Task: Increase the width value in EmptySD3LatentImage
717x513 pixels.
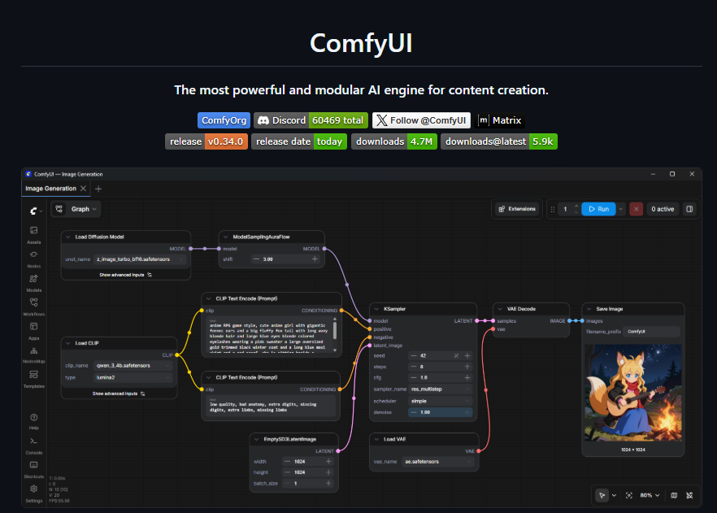Action: click(x=328, y=462)
